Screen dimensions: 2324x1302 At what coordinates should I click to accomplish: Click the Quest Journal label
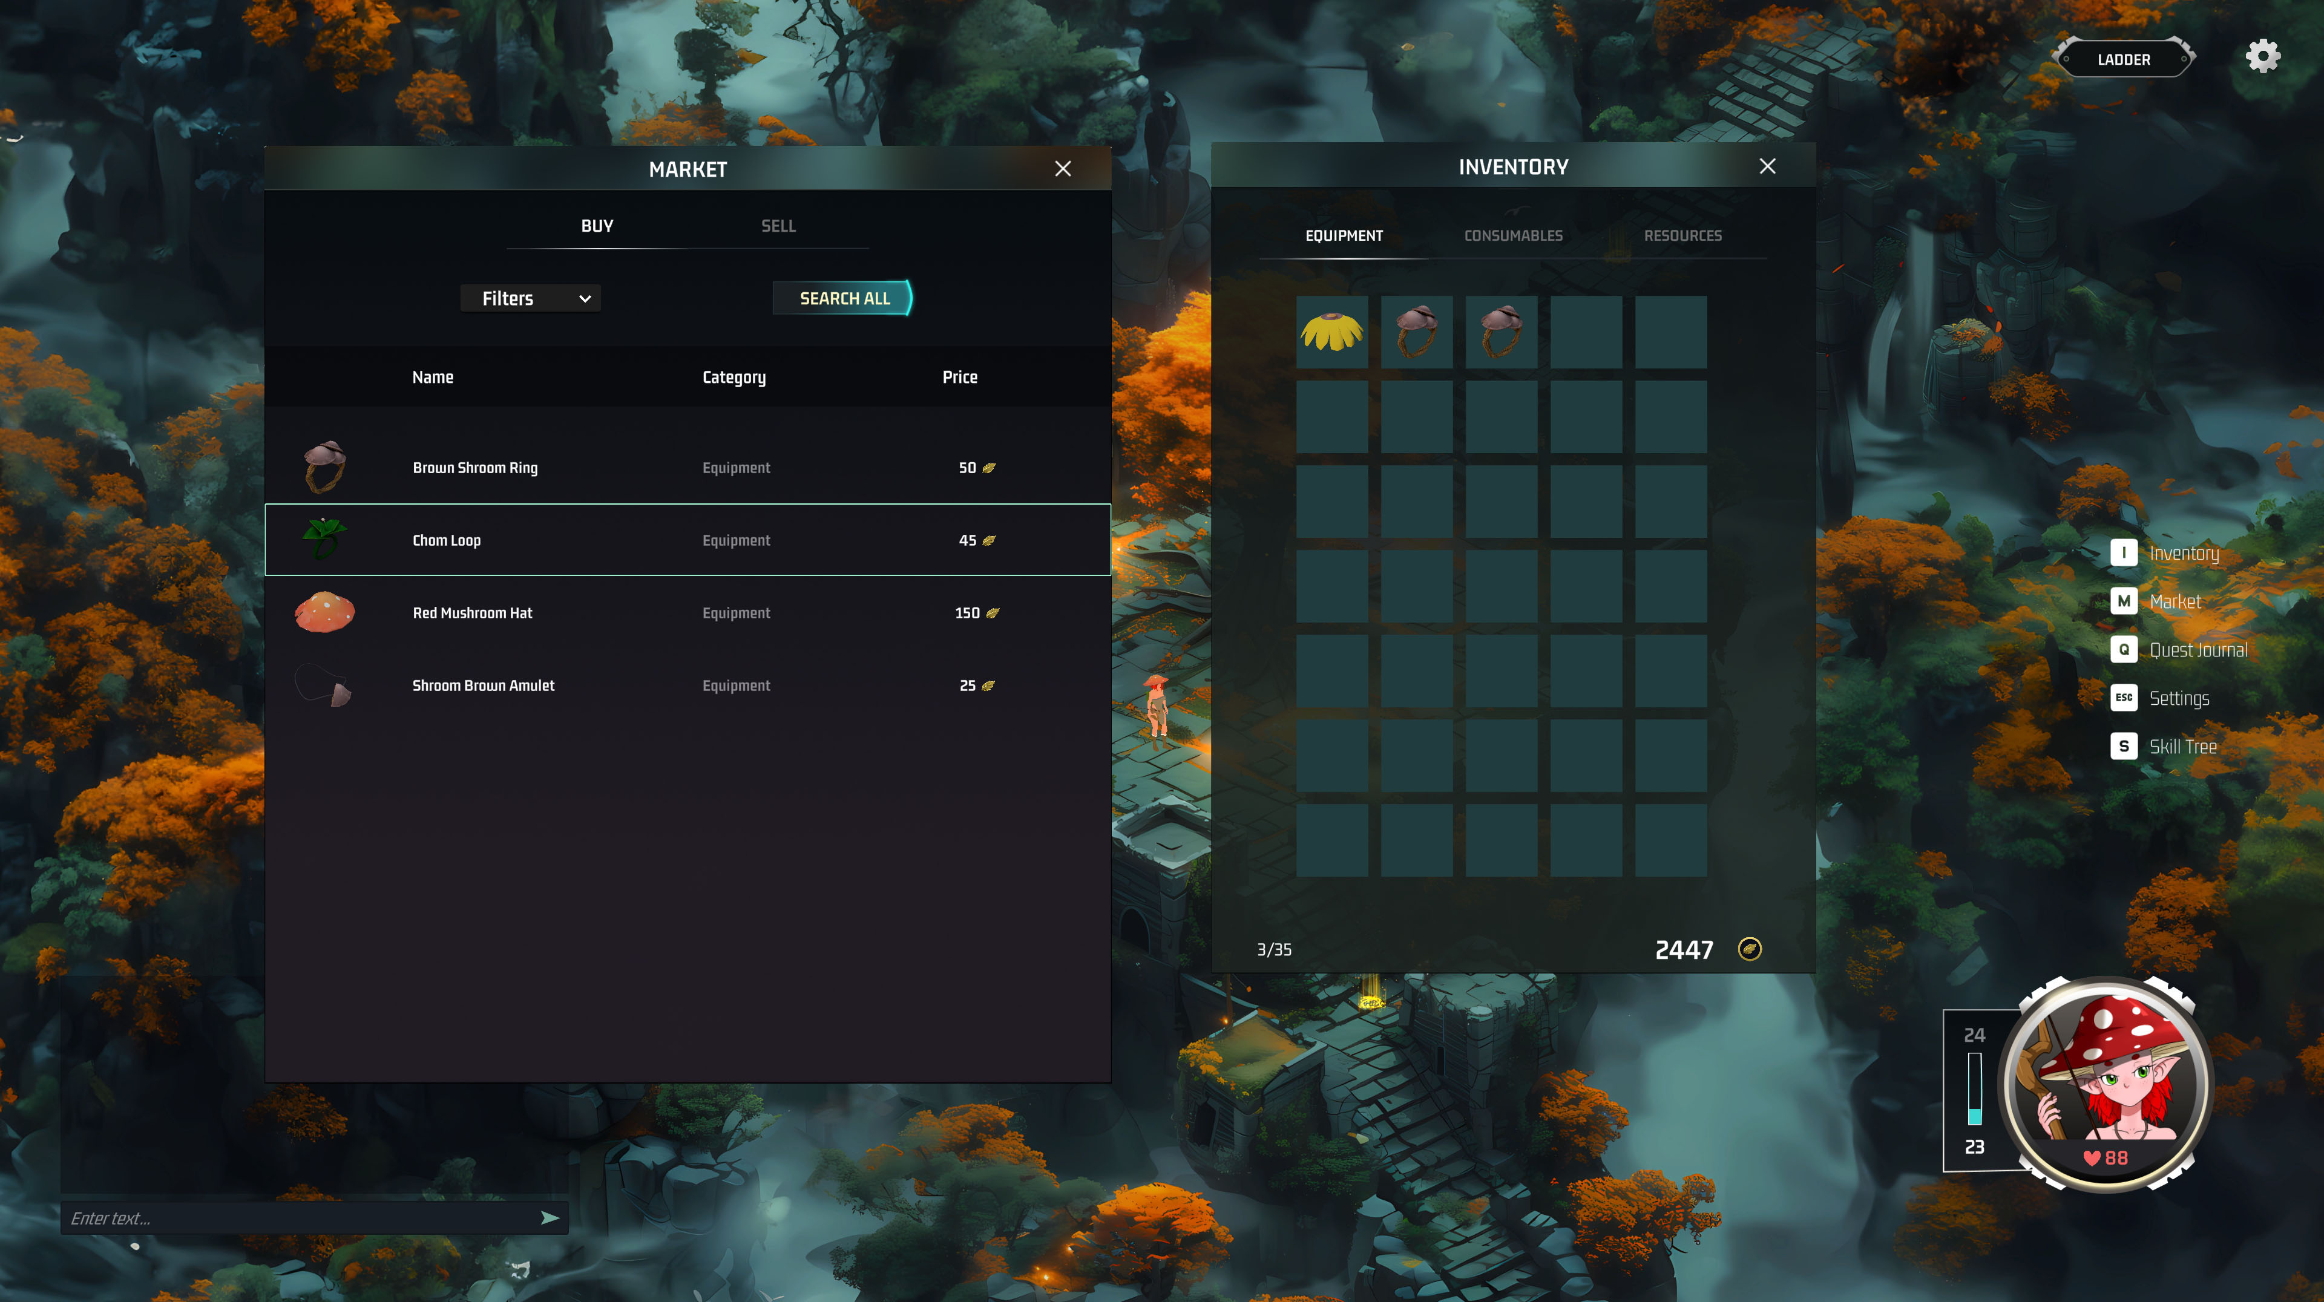pyautogui.click(x=2198, y=650)
